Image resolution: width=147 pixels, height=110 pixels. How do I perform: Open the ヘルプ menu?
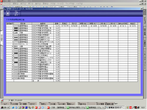[79, 4]
